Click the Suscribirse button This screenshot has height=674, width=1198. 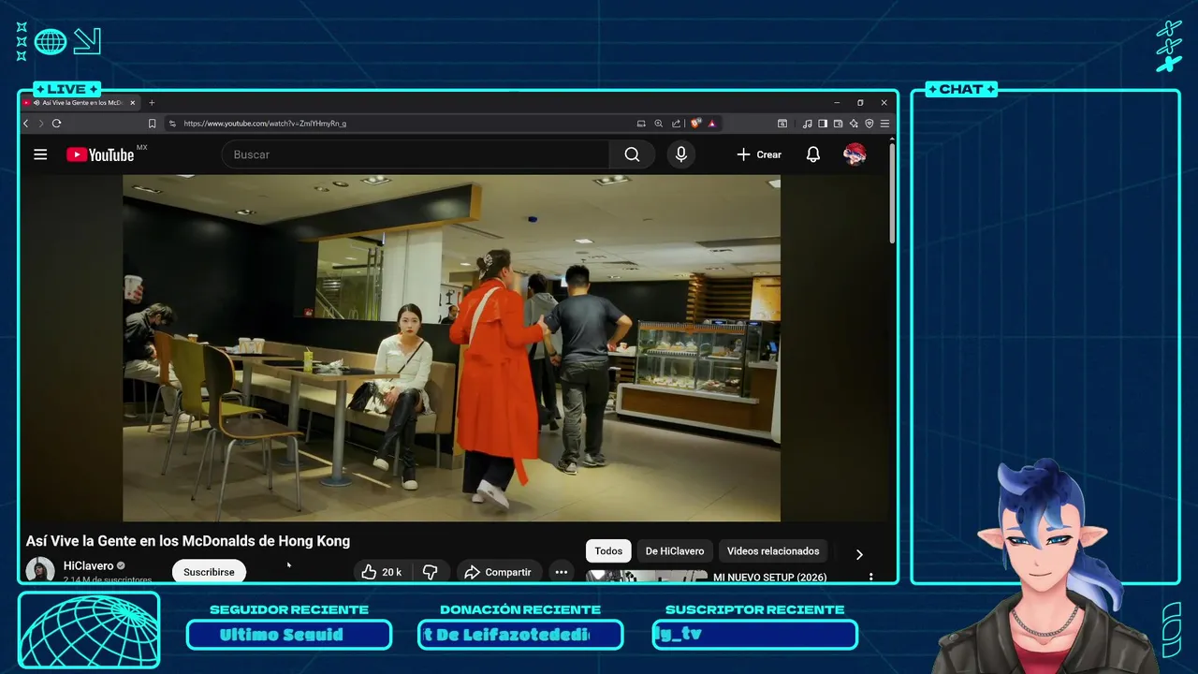point(209,572)
